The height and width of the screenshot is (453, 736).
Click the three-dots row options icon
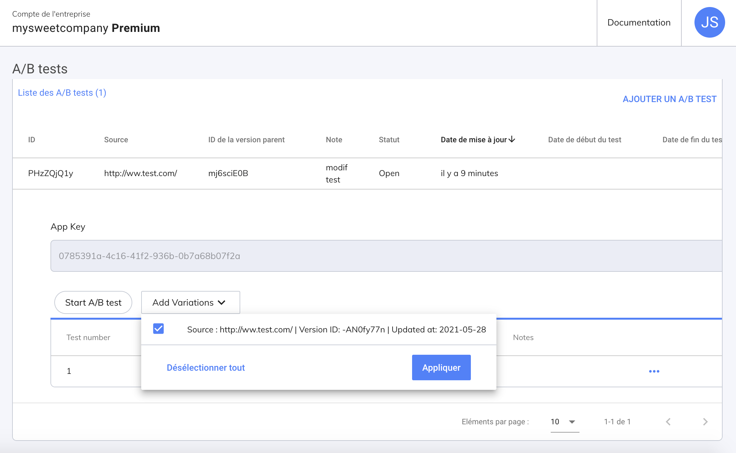pos(654,371)
